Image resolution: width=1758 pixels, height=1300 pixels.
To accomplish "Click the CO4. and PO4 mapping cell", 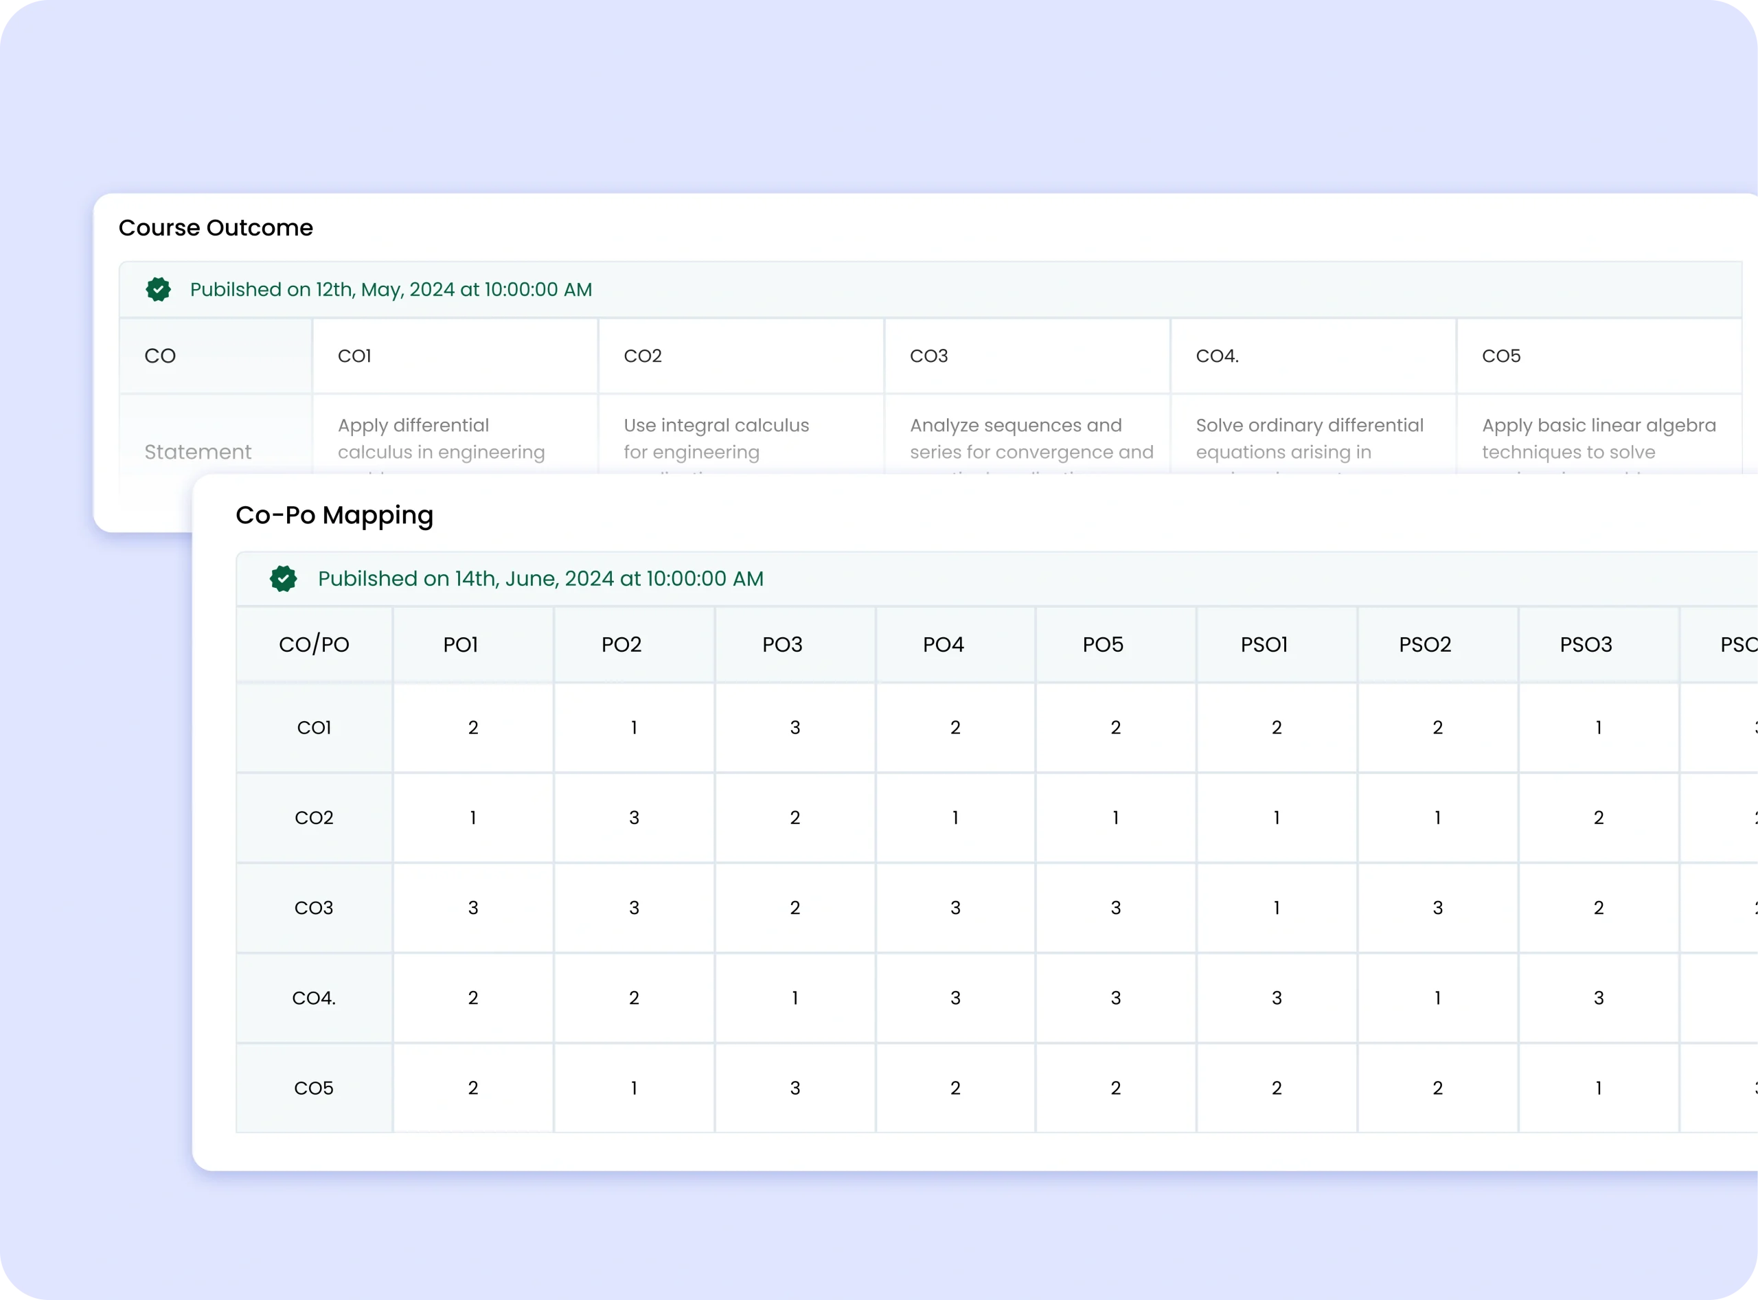I will (955, 998).
